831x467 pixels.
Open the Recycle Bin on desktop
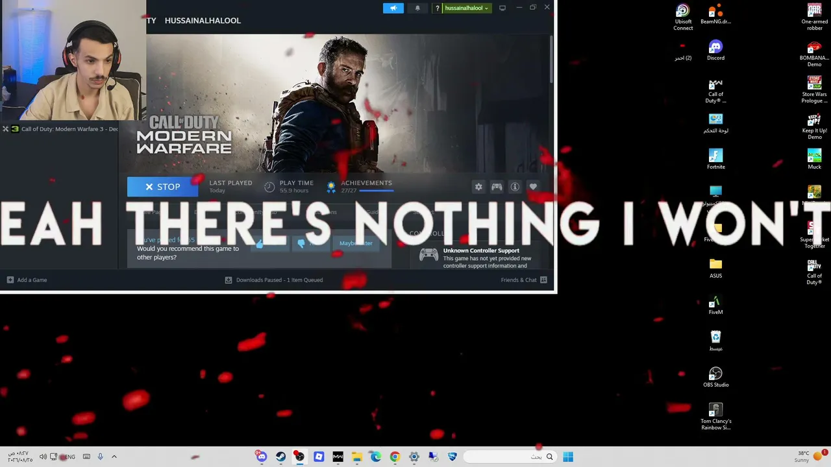pyautogui.click(x=715, y=341)
